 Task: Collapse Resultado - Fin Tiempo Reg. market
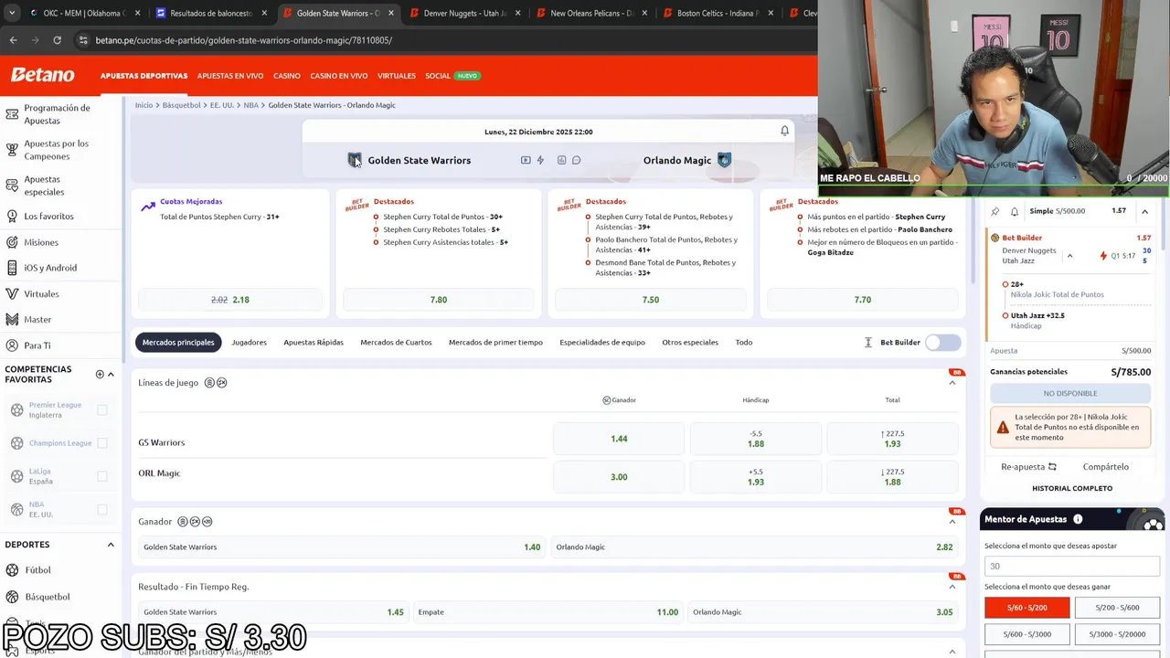point(952,587)
